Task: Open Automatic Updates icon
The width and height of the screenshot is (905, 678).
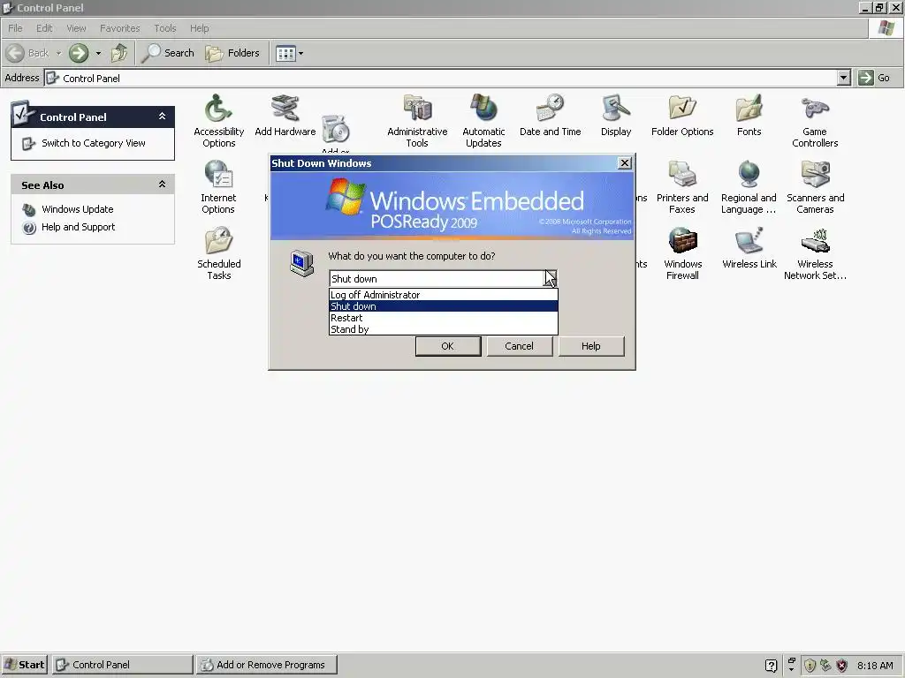Action: [483, 120]
